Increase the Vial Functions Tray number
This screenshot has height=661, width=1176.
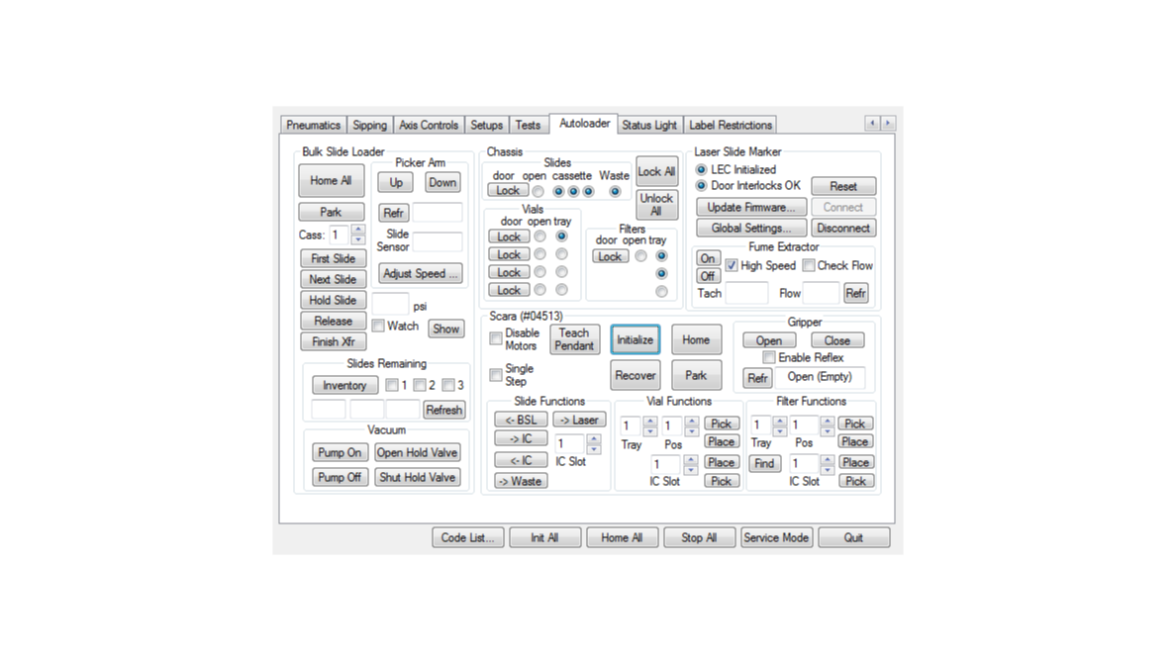(x=650, y=421)
